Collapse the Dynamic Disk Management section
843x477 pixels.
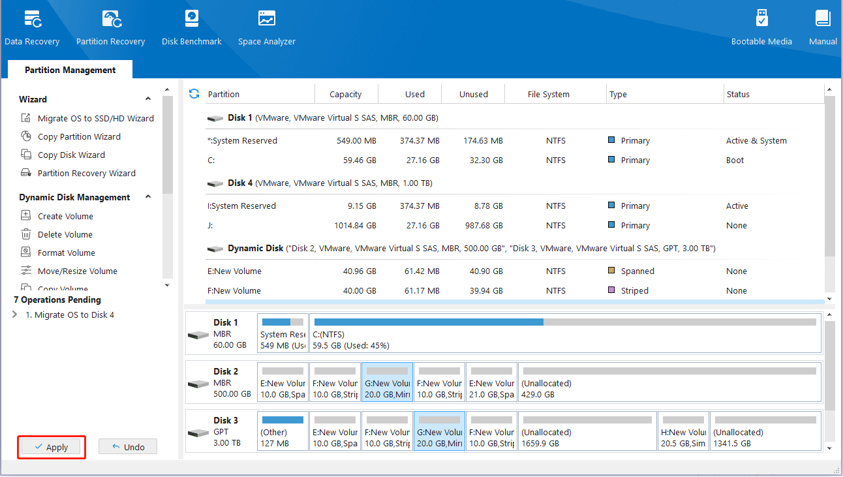(148, 197)
